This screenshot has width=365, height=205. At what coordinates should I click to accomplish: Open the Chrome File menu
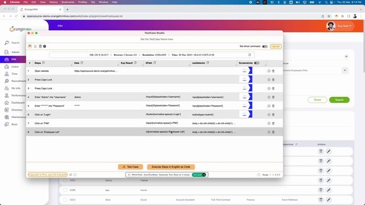click(x=26, y=2)
